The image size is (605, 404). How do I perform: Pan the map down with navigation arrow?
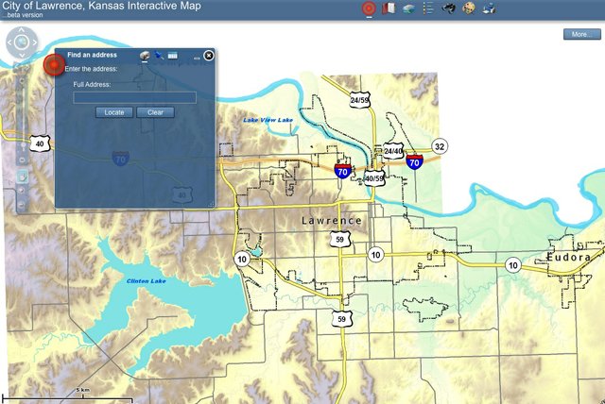click(x=22, y=55)
